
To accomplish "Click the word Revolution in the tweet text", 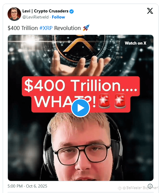I will tap(67, 28).
